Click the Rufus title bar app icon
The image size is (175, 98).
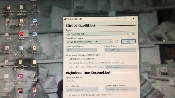pos(65,19)
